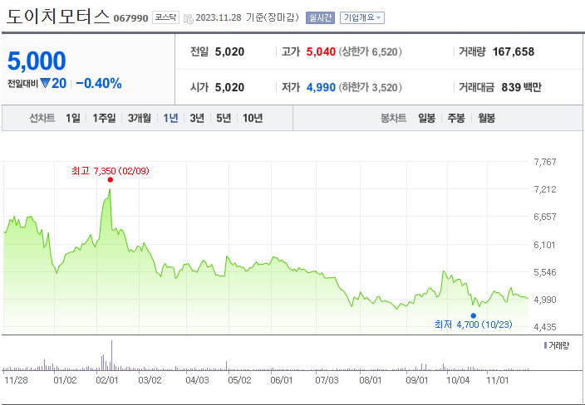Select the 3개월 line chart tab
The height and width of the screenshot is (405, 585).
coord(140,118)
